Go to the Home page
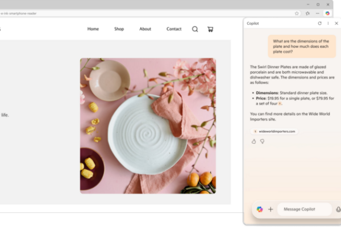Image resolution: width=341 pixels, height=227 pixels. click(93, 29)
